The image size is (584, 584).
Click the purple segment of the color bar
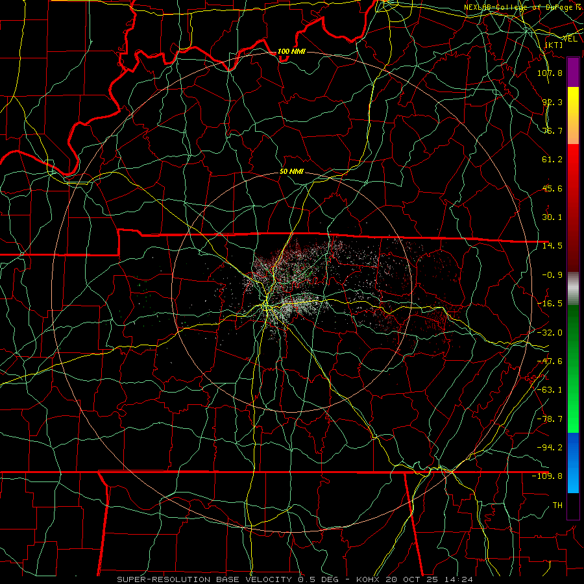(573, 73)
